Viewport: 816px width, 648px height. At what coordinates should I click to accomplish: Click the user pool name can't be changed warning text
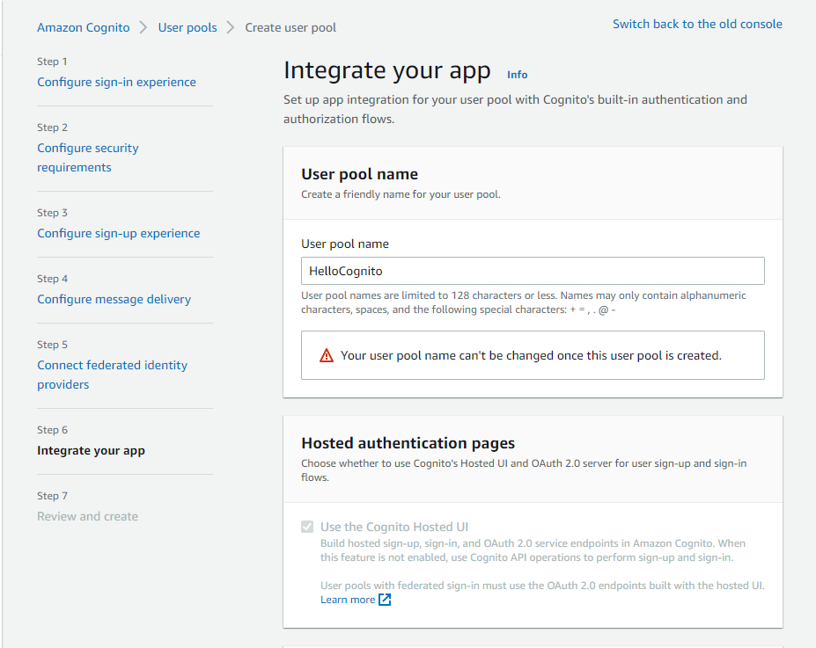(531, 355)
